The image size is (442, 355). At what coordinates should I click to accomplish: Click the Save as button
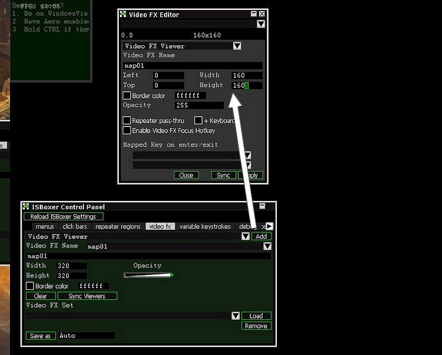click(40, 336)
